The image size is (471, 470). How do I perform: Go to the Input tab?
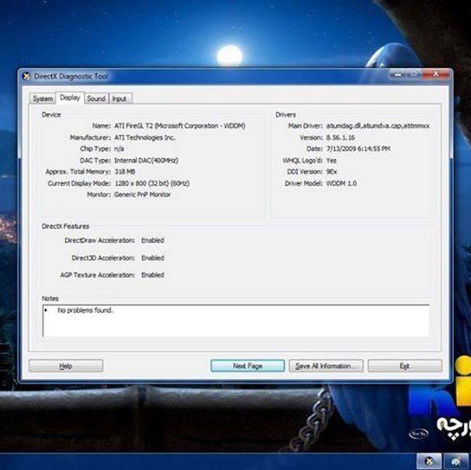(120, 98)
